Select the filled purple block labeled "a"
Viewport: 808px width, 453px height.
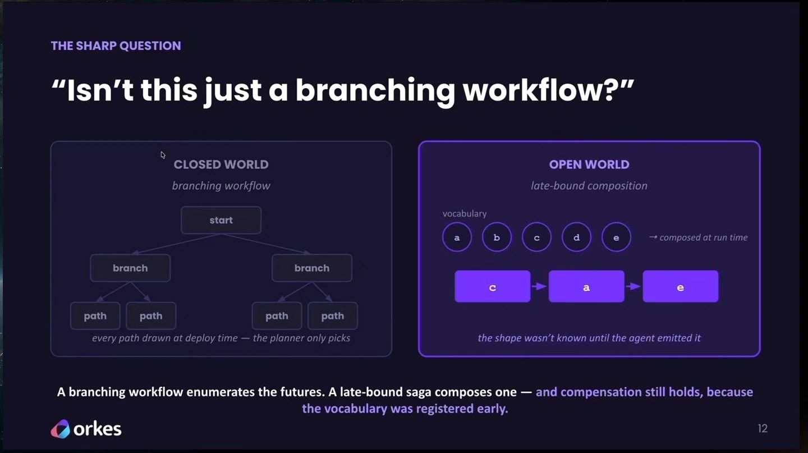click(x=586, y=287)
